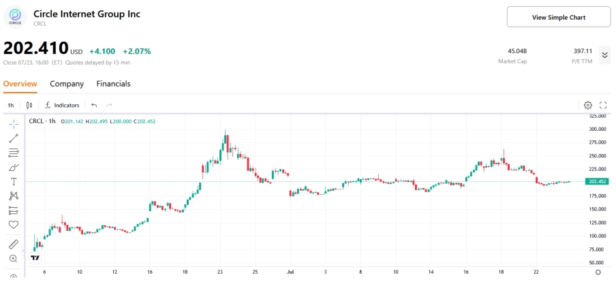Click the View Simple Chart button
The image size is (616, 282).
[x=558, y=17]
